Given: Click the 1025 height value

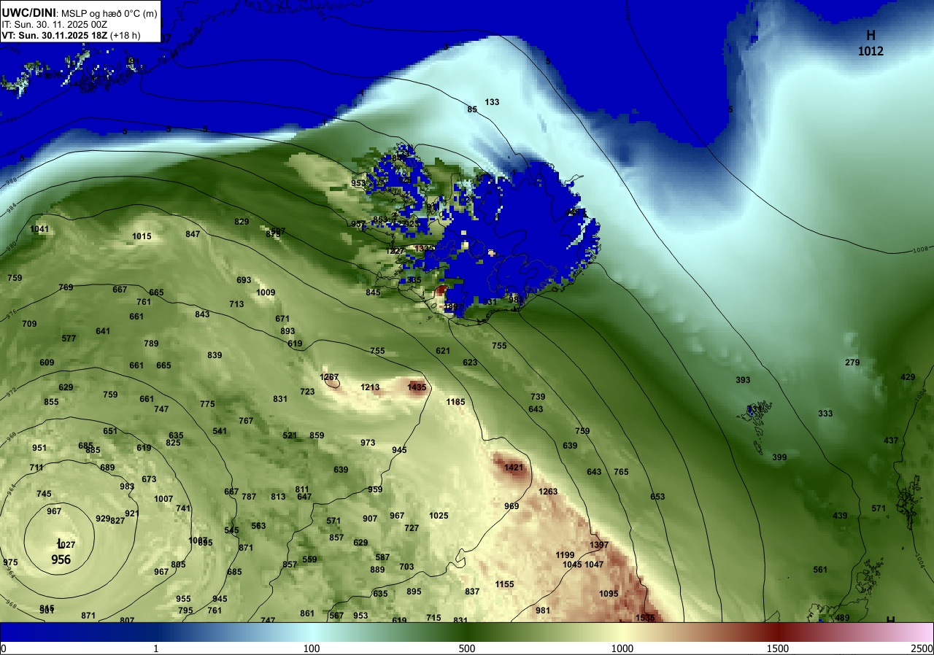Looking at the screenshot, I should [x=439, y=516].
